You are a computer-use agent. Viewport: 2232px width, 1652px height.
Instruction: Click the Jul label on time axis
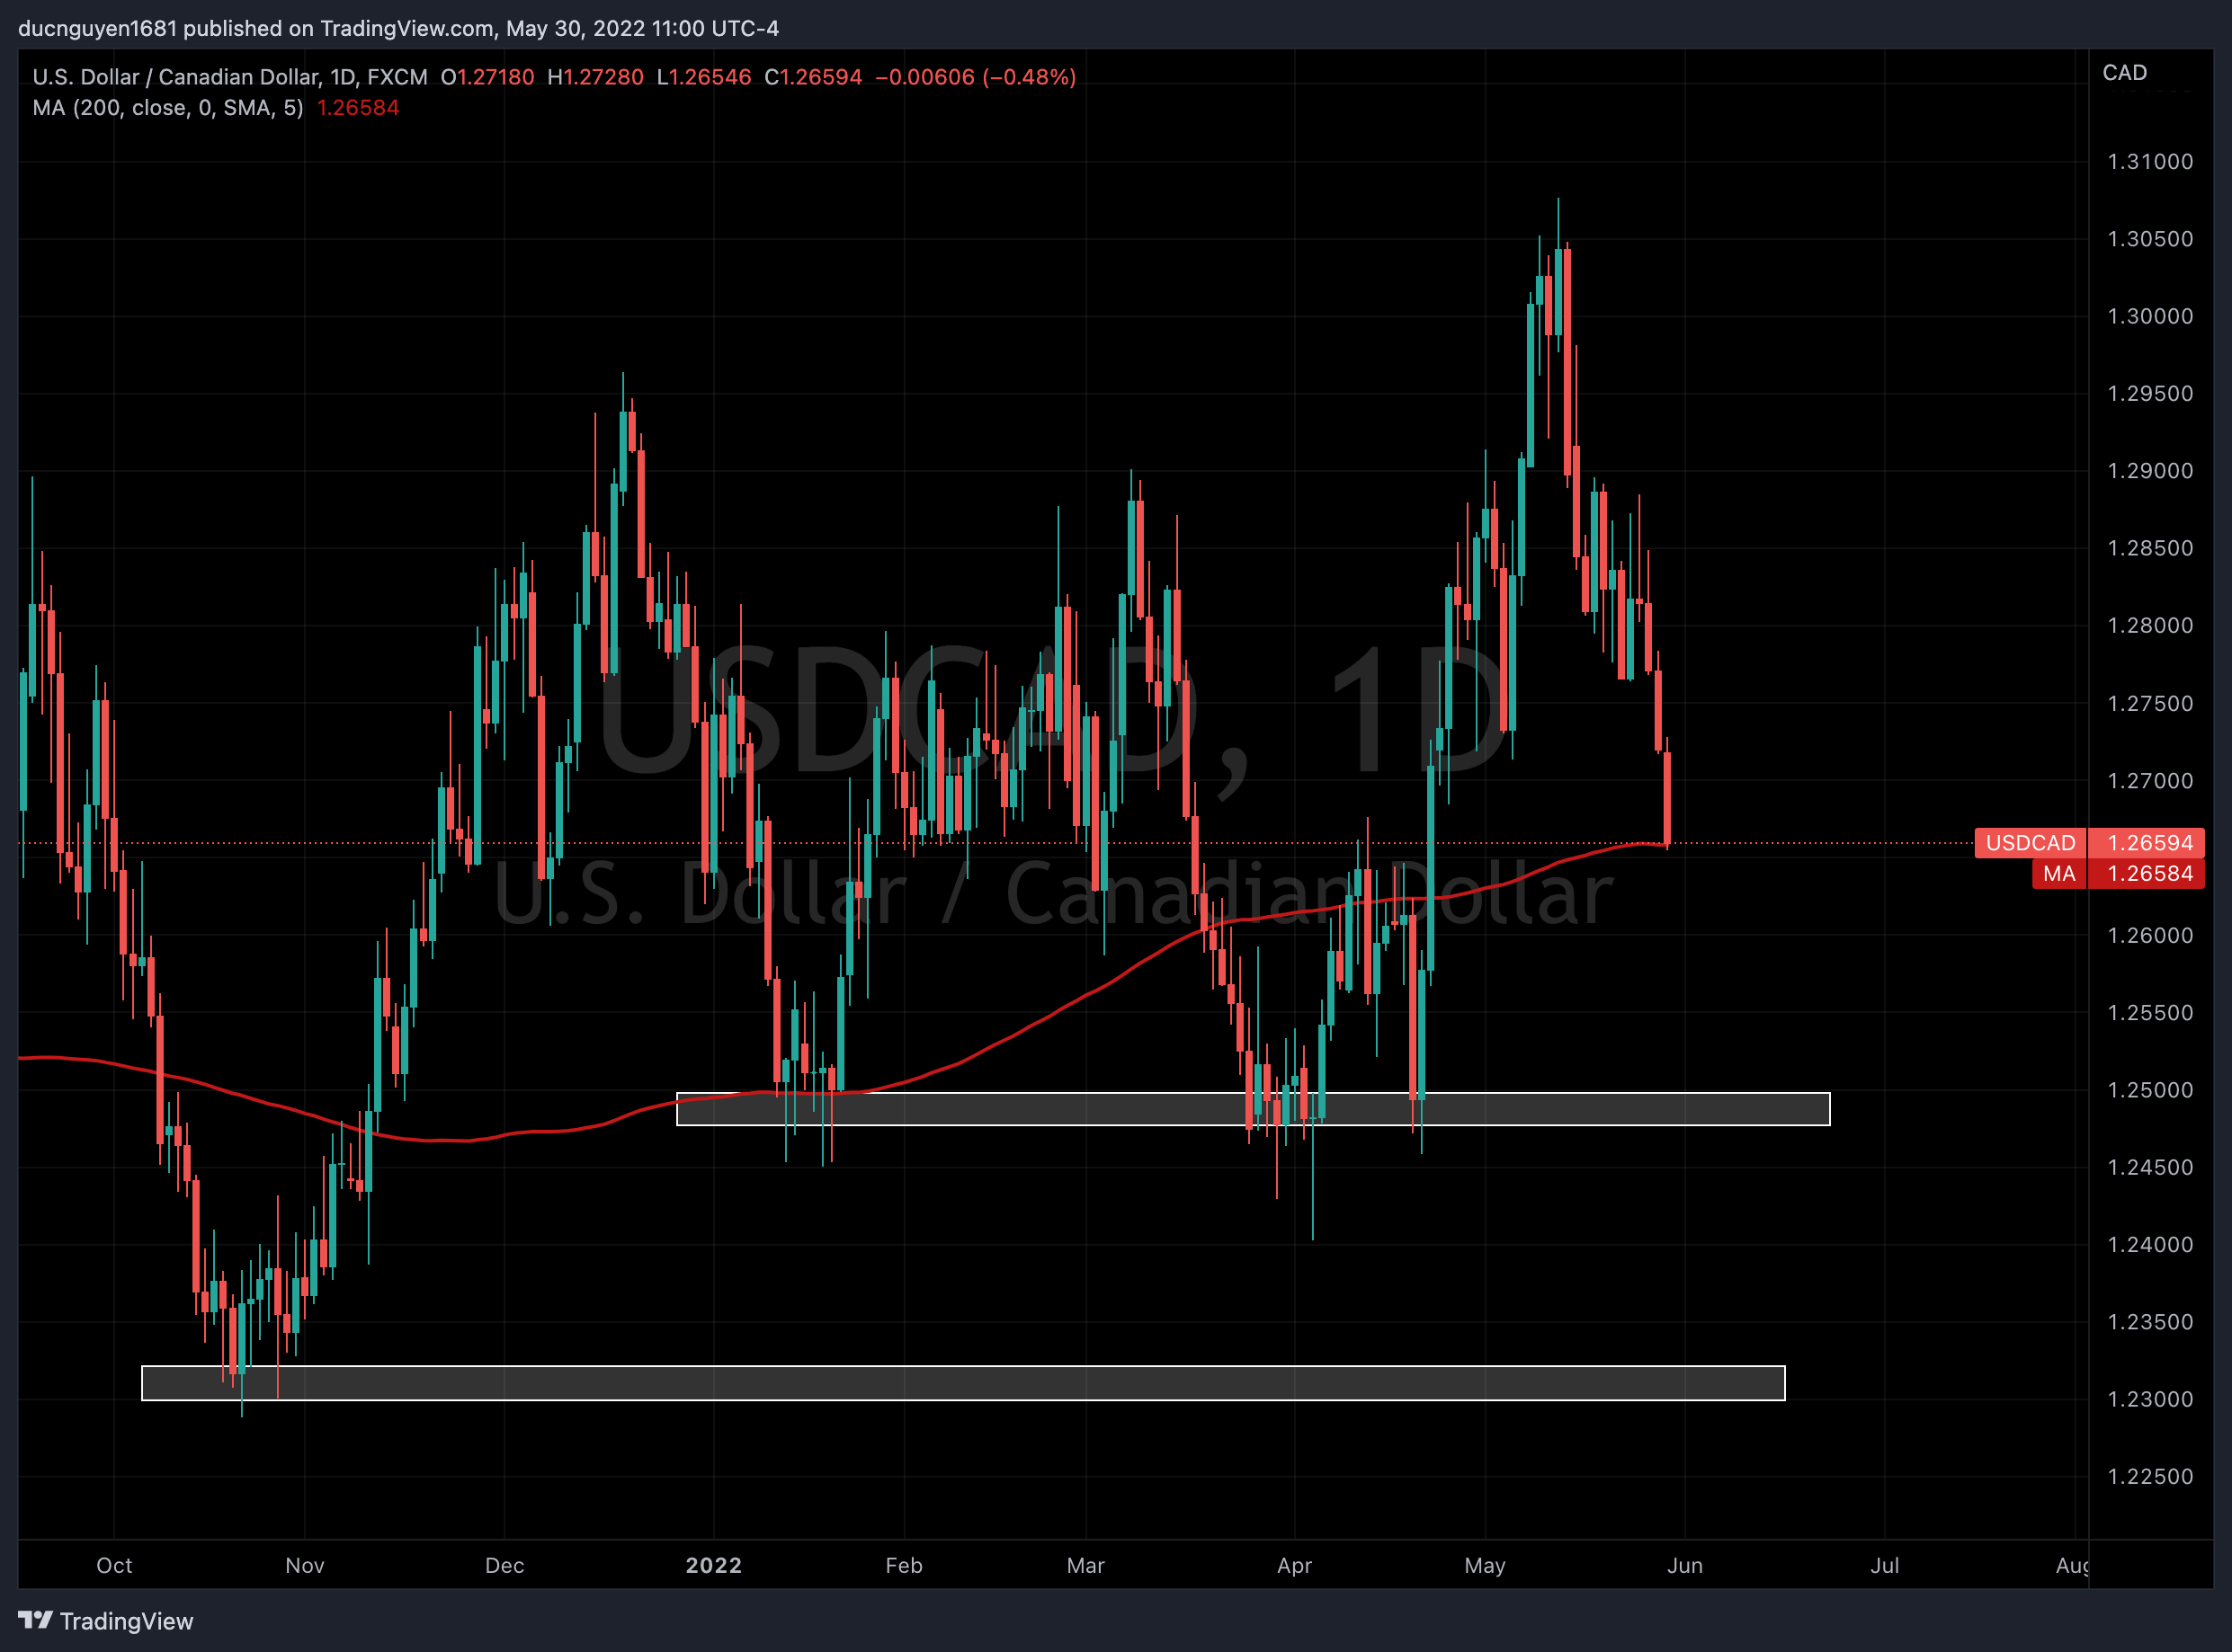point(1885,1565)
